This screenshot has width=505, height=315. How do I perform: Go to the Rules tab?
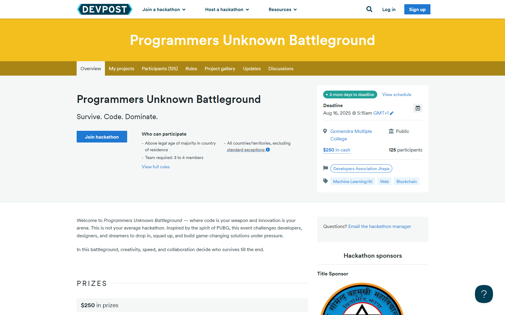click(x=191, y=69)
